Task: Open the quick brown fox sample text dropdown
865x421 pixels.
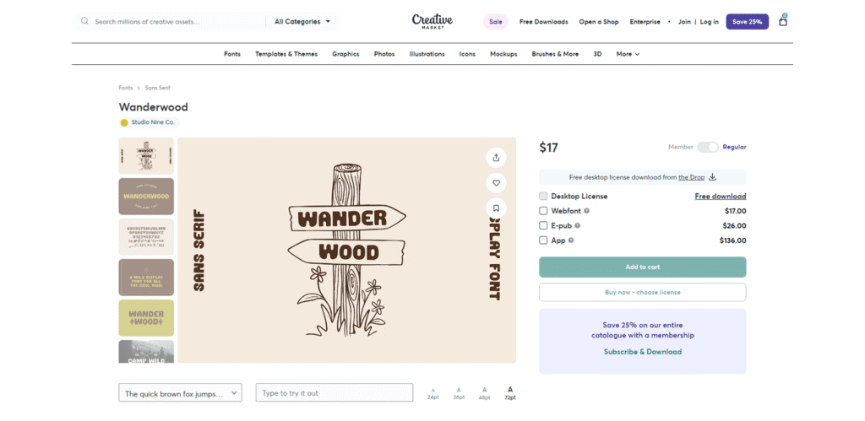Action: [x=180, y=393]
